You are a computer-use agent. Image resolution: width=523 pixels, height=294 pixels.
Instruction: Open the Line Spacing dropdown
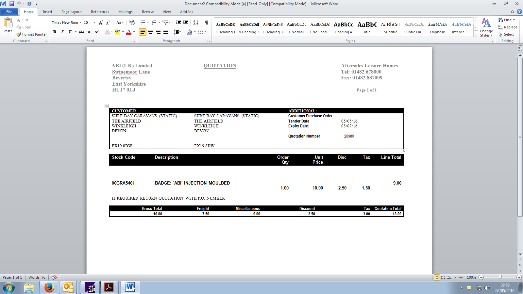tap(177, 32)
